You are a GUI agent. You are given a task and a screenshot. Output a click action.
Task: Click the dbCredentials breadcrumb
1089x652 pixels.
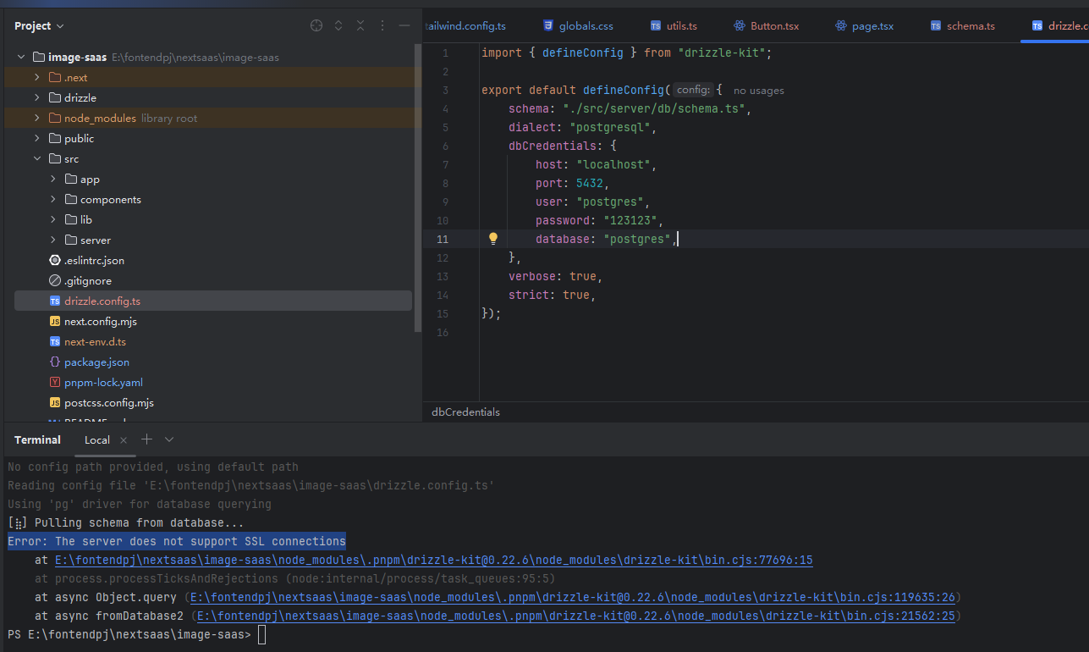pyautogui.click(x=465, y=412)
